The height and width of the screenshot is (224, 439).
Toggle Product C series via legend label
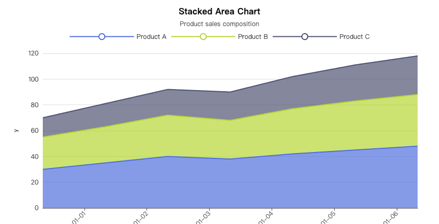355,37
